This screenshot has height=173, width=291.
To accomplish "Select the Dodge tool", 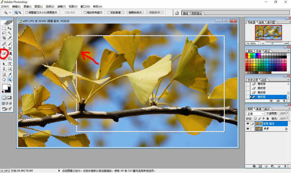I will pyautogui.click(x=10, y=58).
